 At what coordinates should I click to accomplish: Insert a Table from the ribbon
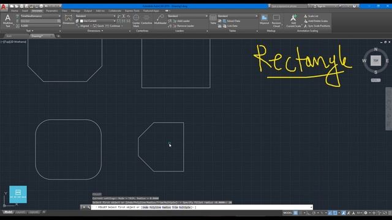click(213, 20)
